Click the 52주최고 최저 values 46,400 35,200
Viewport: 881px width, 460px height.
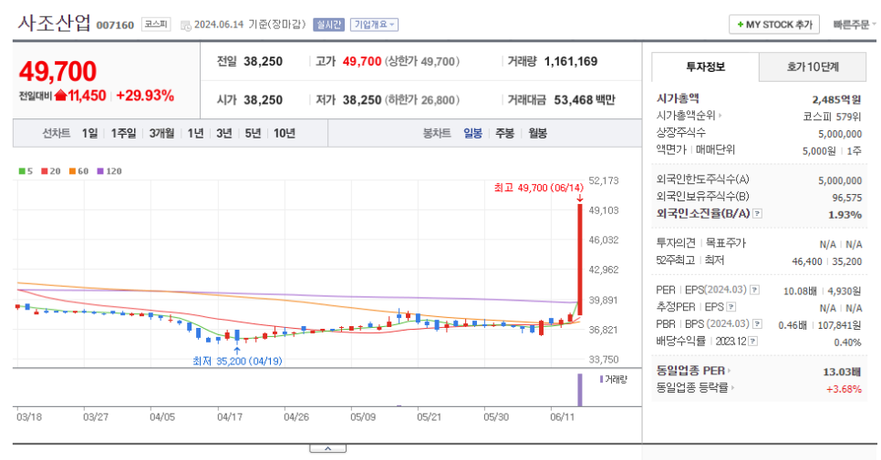[826, 261]
